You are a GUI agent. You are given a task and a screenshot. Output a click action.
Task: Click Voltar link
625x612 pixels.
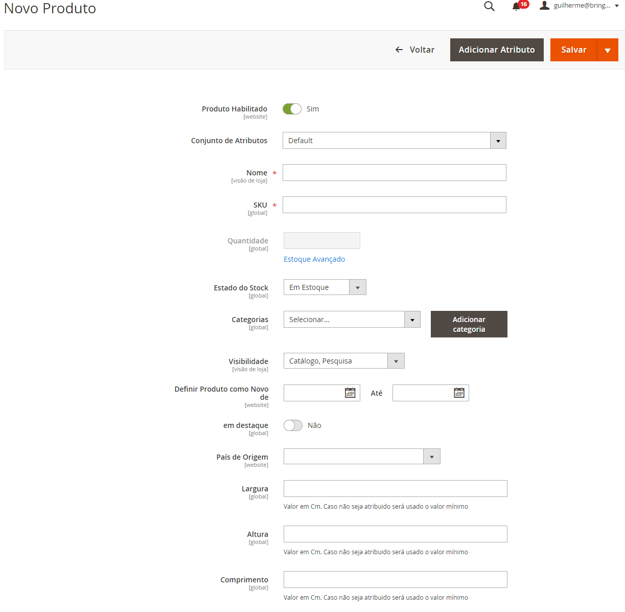click(x=414, y=50)
